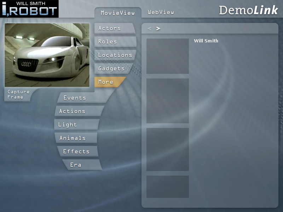This screenshot has height=212, width=283.
Task: Switch to the MovieView tab
Action: click(117, 13)
